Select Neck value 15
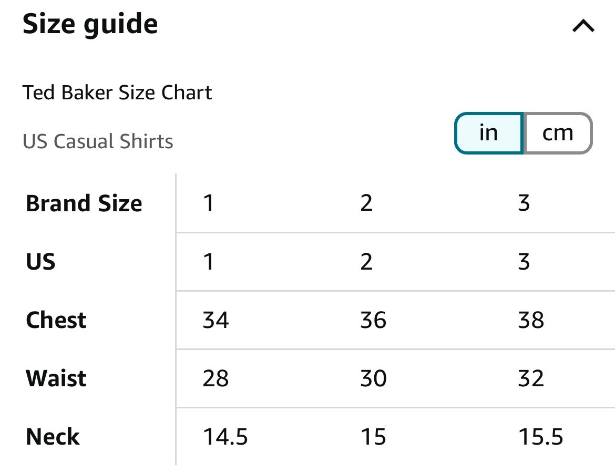Viewport: 615px width, 473px height. [x=373, y=437]
